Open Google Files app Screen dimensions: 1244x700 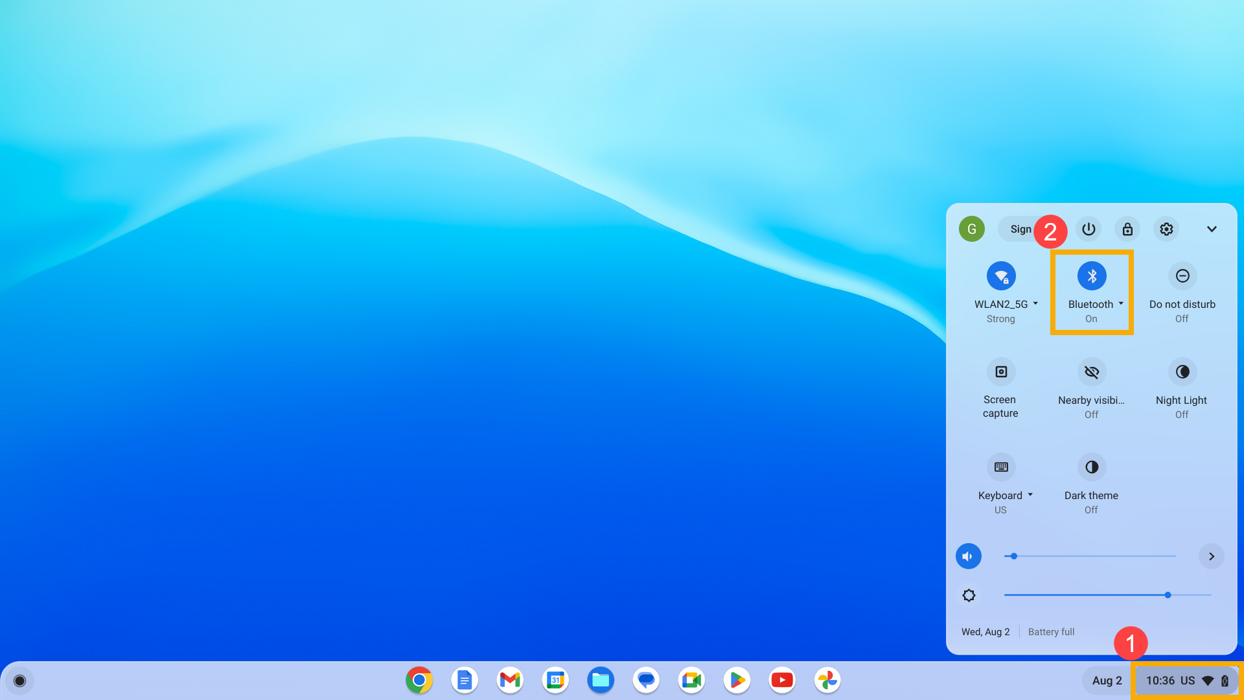600,679
